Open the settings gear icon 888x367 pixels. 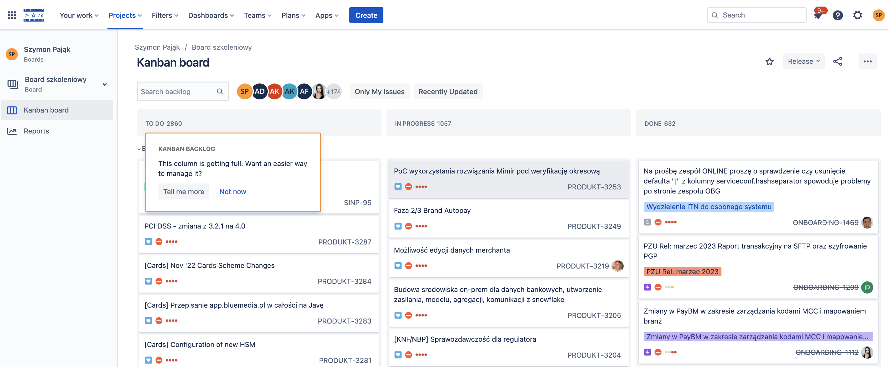[857, 15]
